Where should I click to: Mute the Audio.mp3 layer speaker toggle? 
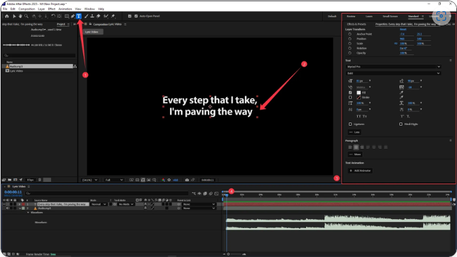pos(8,208)
